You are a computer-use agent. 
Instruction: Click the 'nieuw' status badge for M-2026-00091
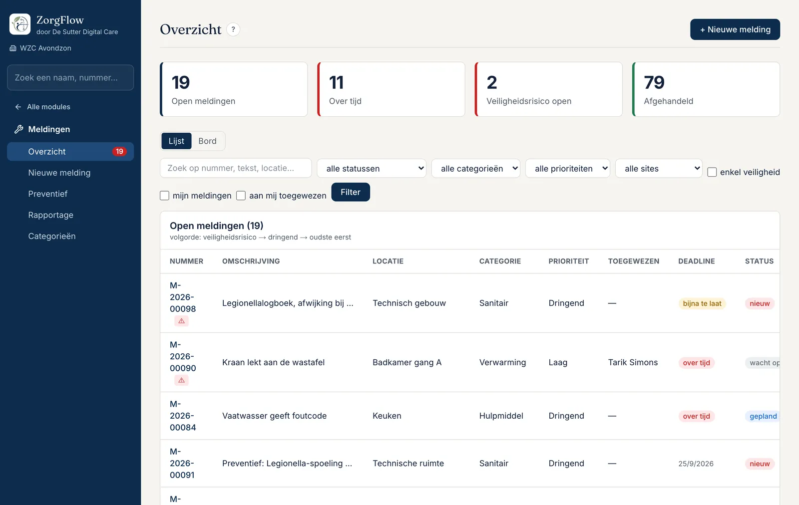[760, 464]
